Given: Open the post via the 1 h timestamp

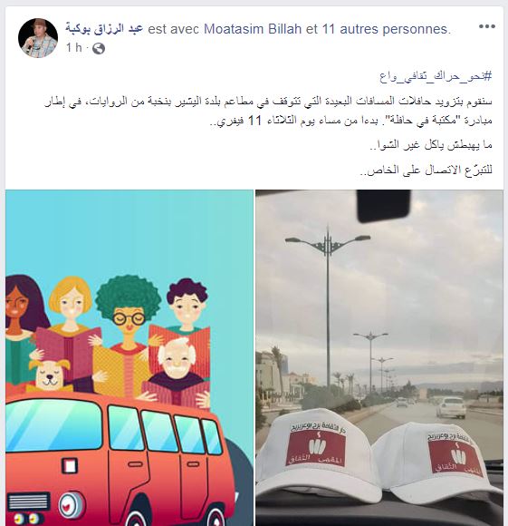Looking at the screenshot, I should (73, 48).
